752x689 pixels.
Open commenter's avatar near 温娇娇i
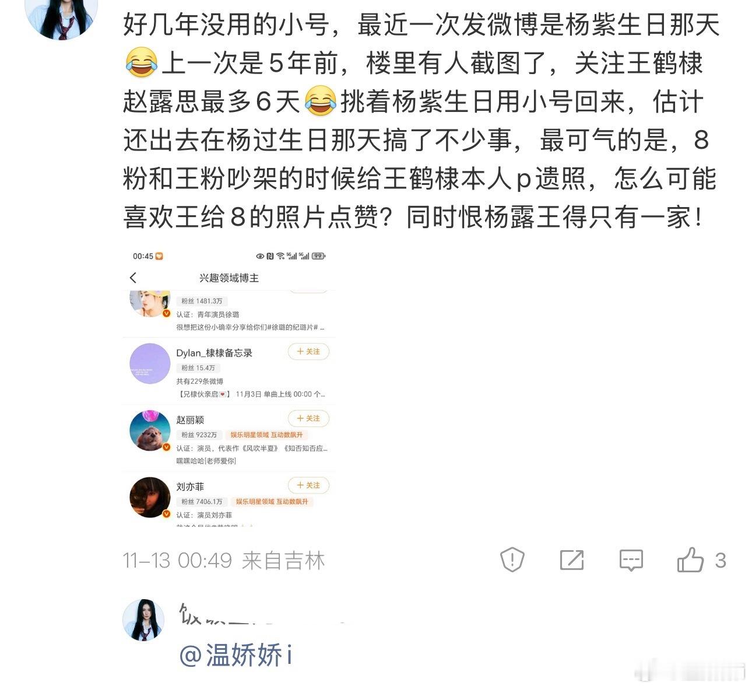click(x=143, y=620)
